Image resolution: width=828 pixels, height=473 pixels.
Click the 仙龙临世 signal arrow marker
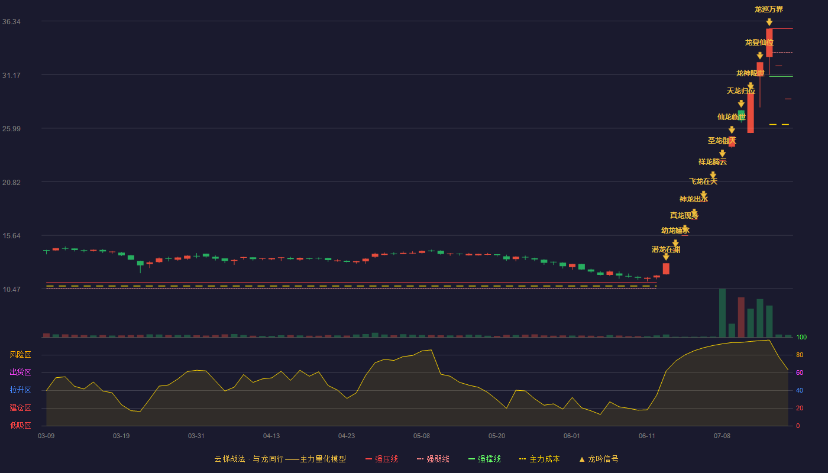tap(732, 130)
